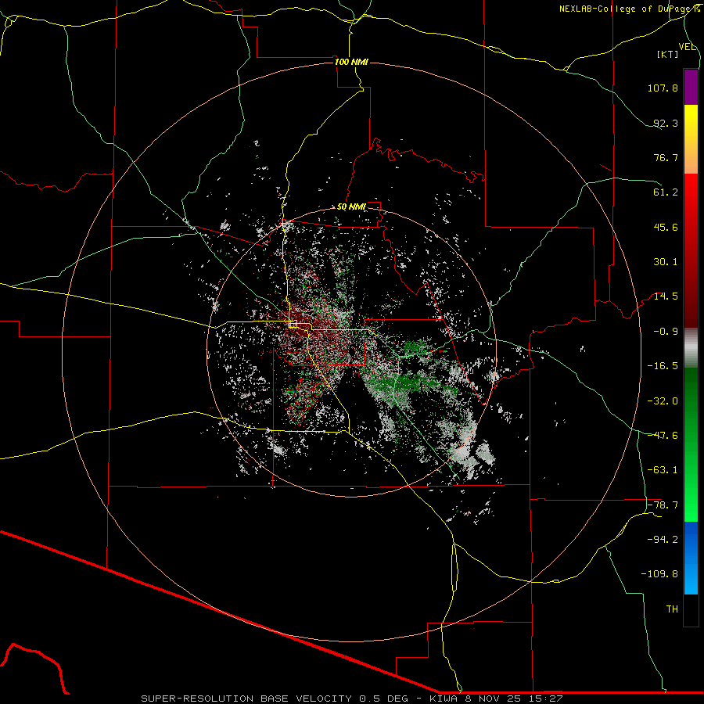
Task: Click the green segment of the color bar
Action: point(691,444)
